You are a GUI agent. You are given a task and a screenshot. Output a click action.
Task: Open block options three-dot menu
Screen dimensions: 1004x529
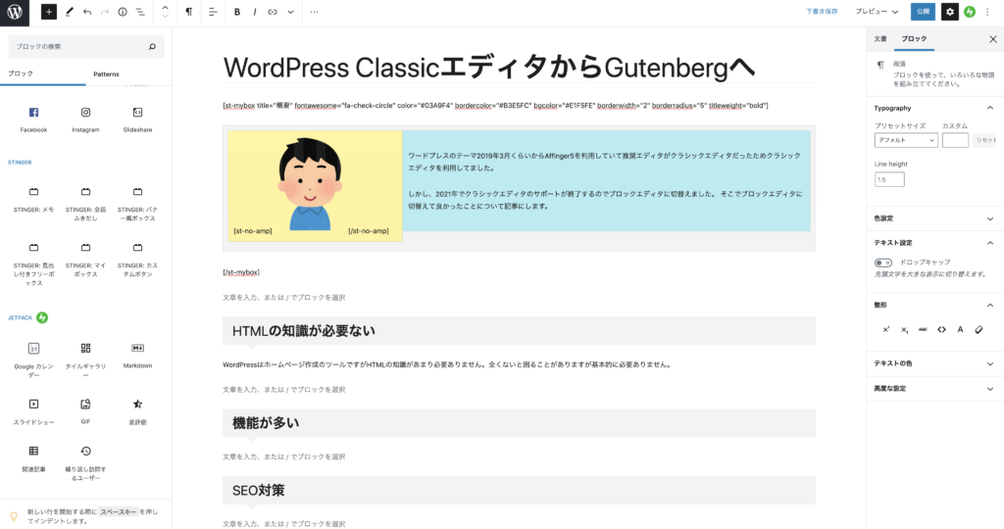(x=314, y=12)
